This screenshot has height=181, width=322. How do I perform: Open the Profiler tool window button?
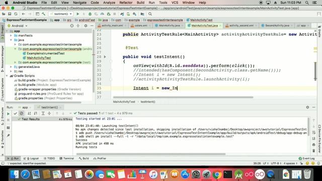pos(100,158)
